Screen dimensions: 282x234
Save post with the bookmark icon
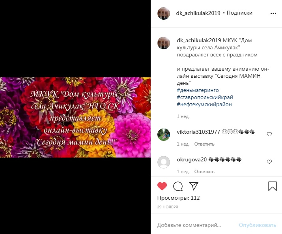[x=273, y=186]
